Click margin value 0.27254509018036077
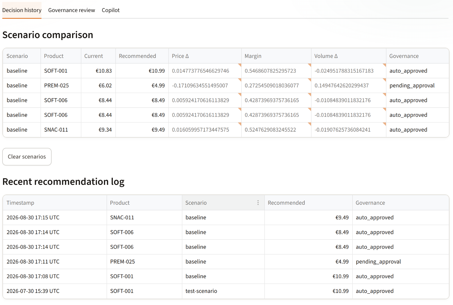The height and width of the screenshot is (305, 453). tap(276, 85)
